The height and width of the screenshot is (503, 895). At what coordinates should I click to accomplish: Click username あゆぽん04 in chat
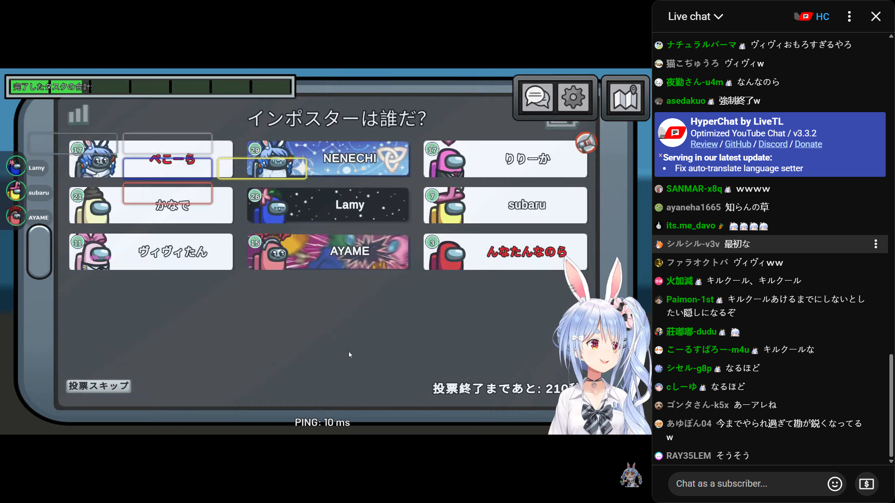[689, 424]
